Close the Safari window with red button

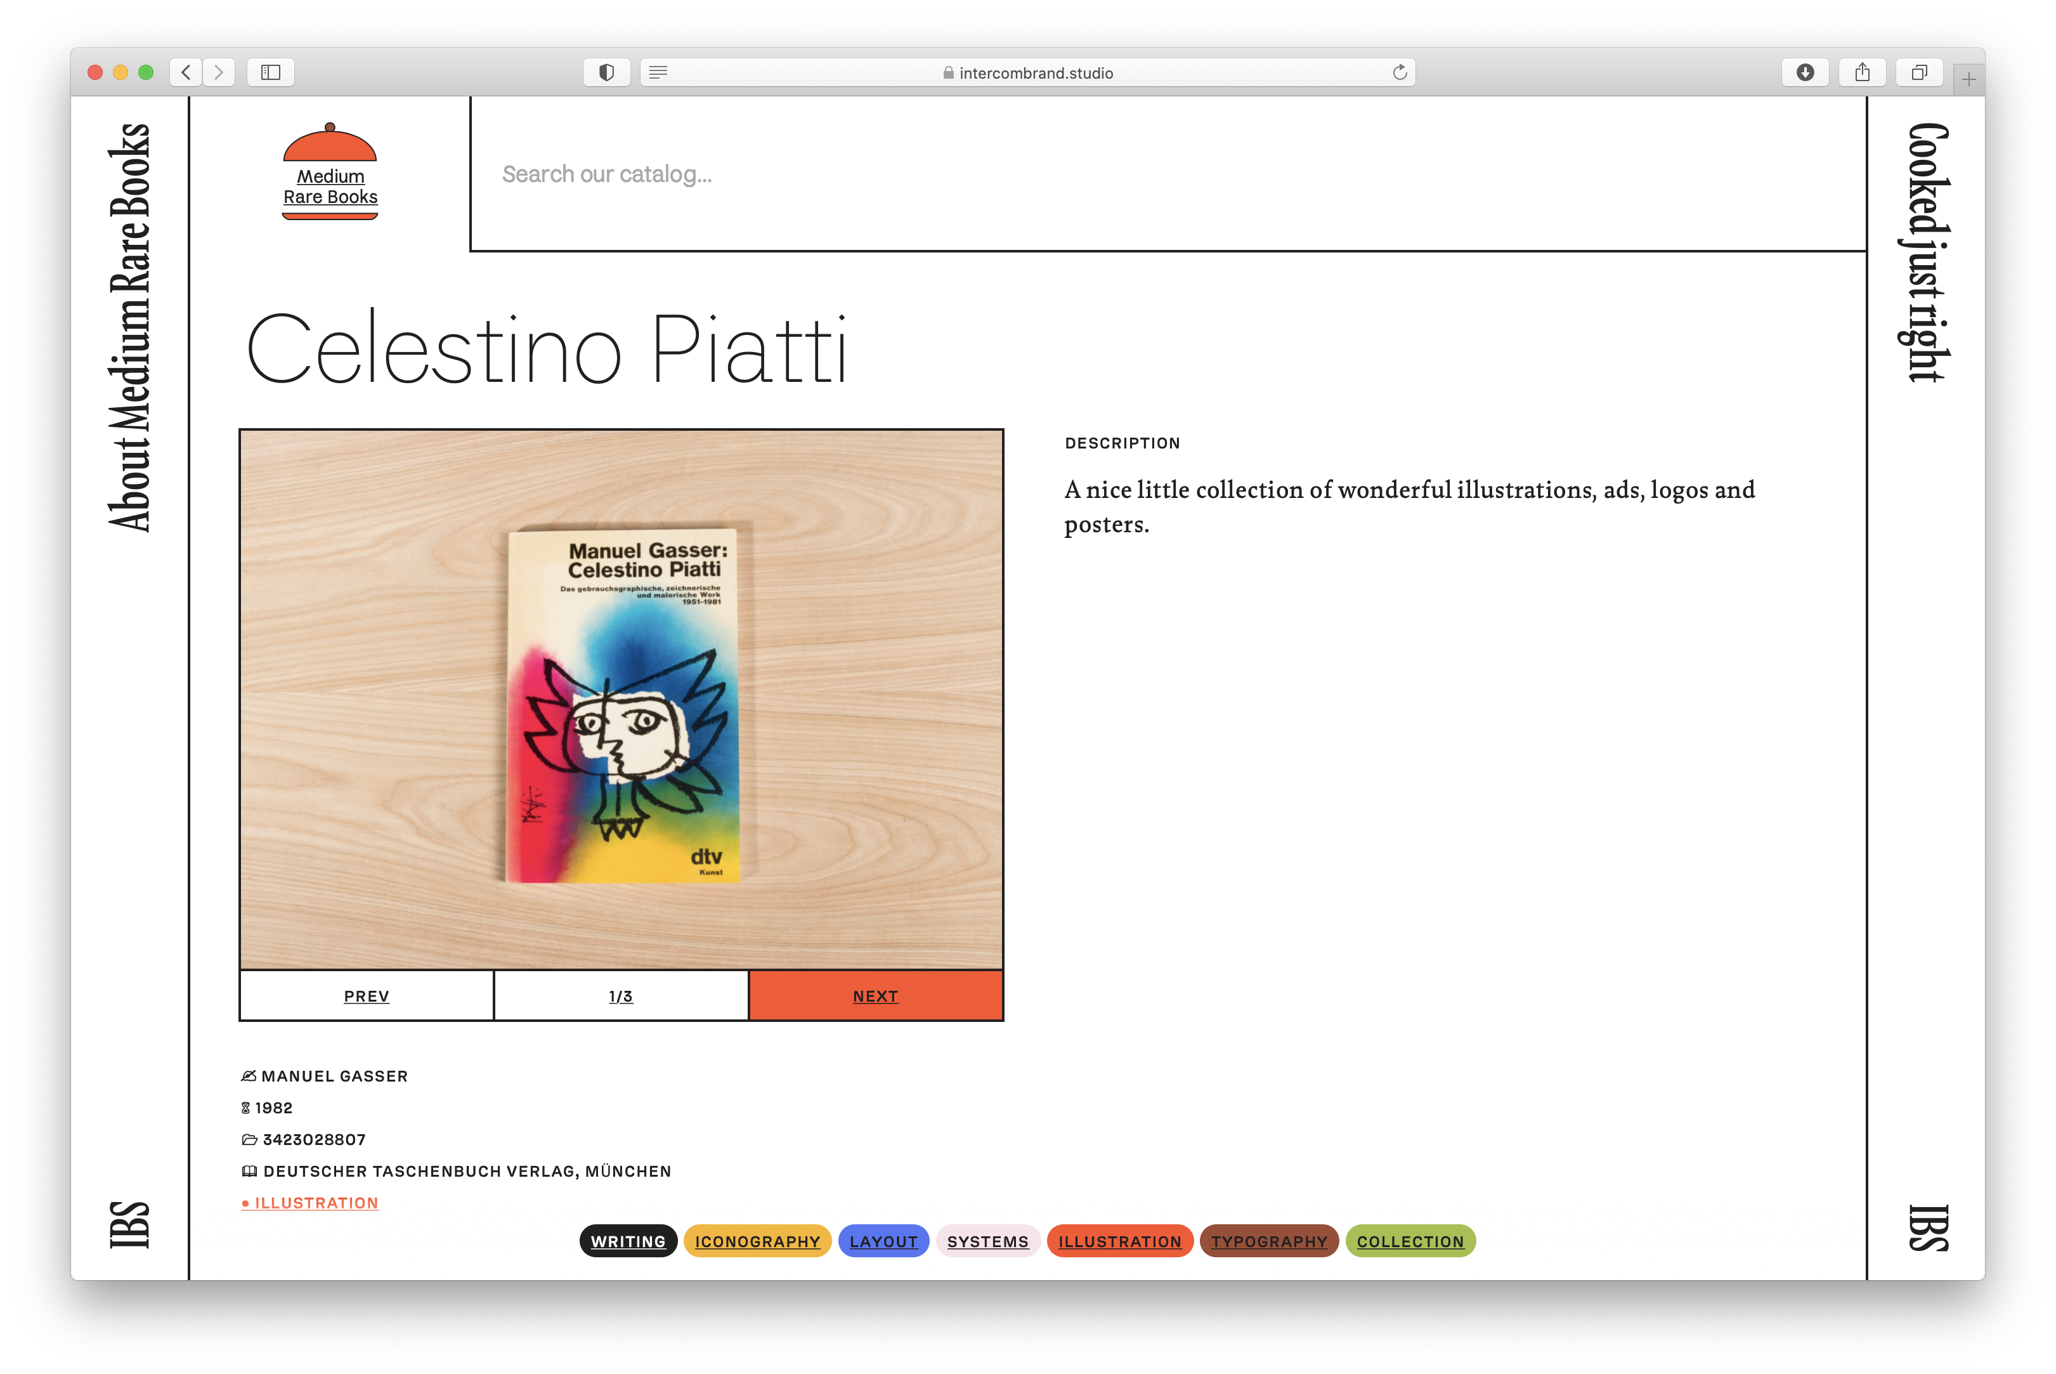point(96,72)
